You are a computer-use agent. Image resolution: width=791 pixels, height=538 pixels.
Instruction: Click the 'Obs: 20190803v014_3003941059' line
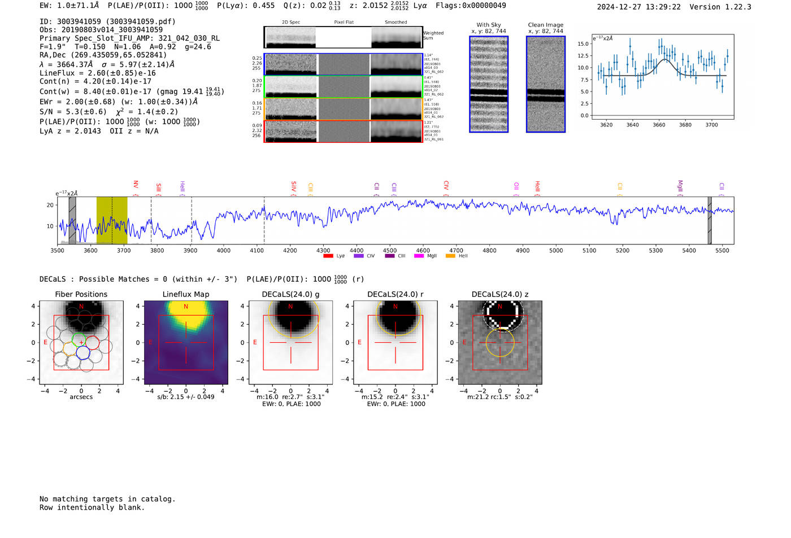click(x=101, y=29)
